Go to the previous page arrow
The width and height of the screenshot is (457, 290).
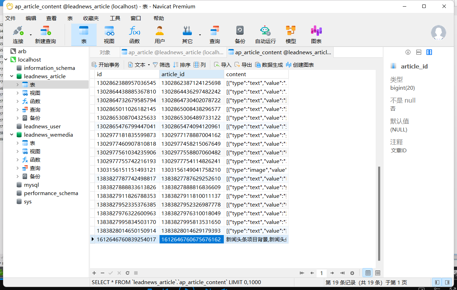click(x=312, y=273)
